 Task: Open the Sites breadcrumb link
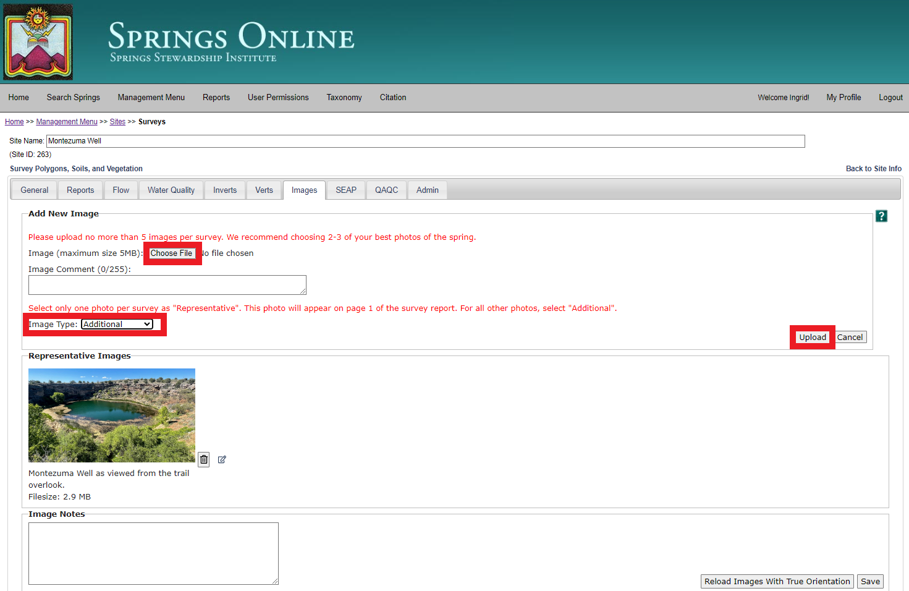(x=117, y=121)
